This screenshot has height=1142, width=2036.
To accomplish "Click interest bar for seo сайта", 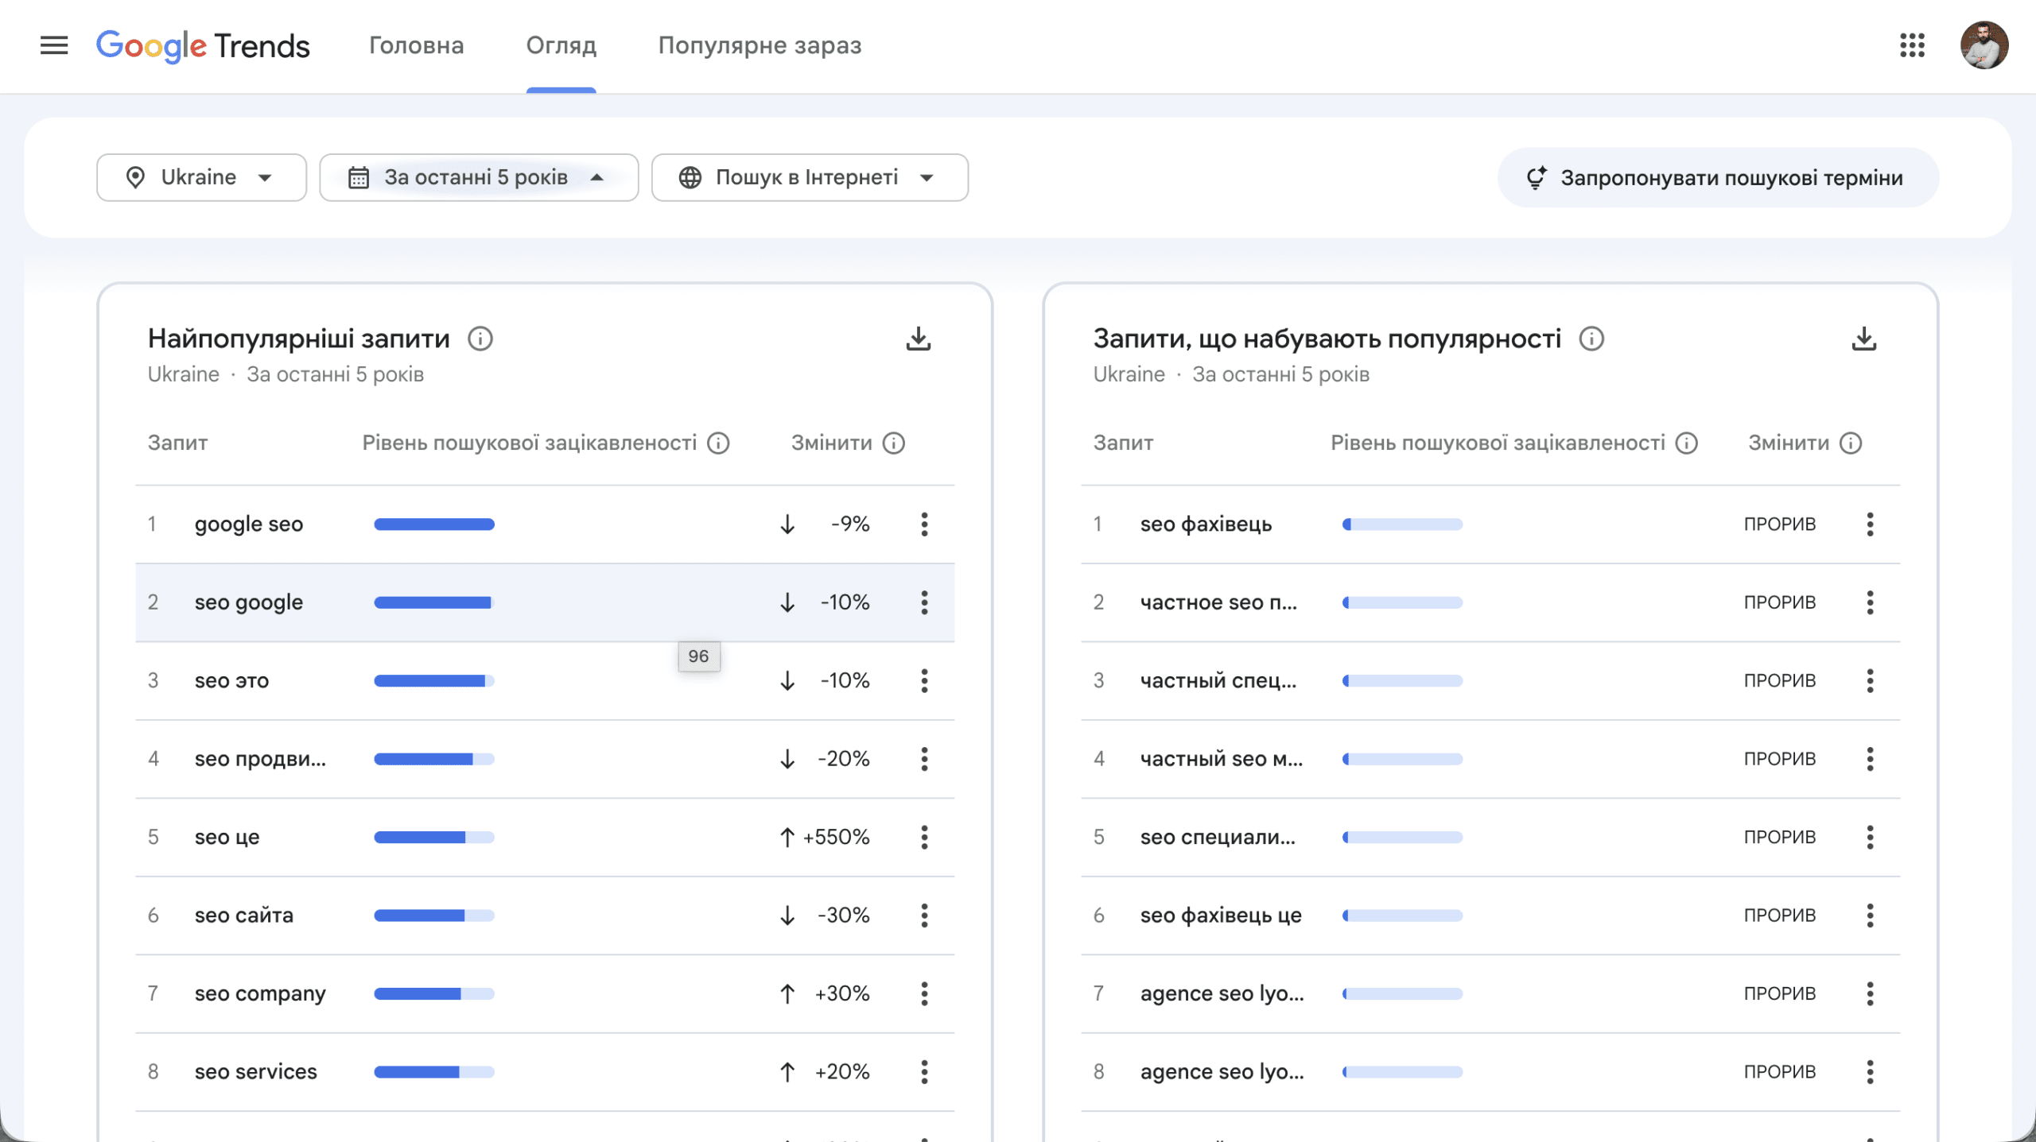I will (x=434, y=916).
